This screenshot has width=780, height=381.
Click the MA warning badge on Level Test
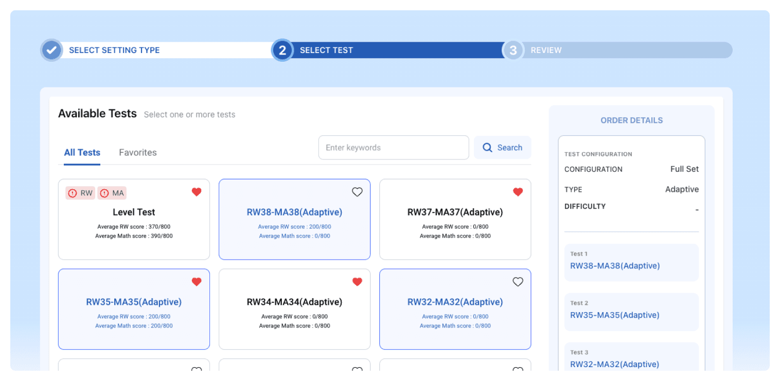click(112, 193)
